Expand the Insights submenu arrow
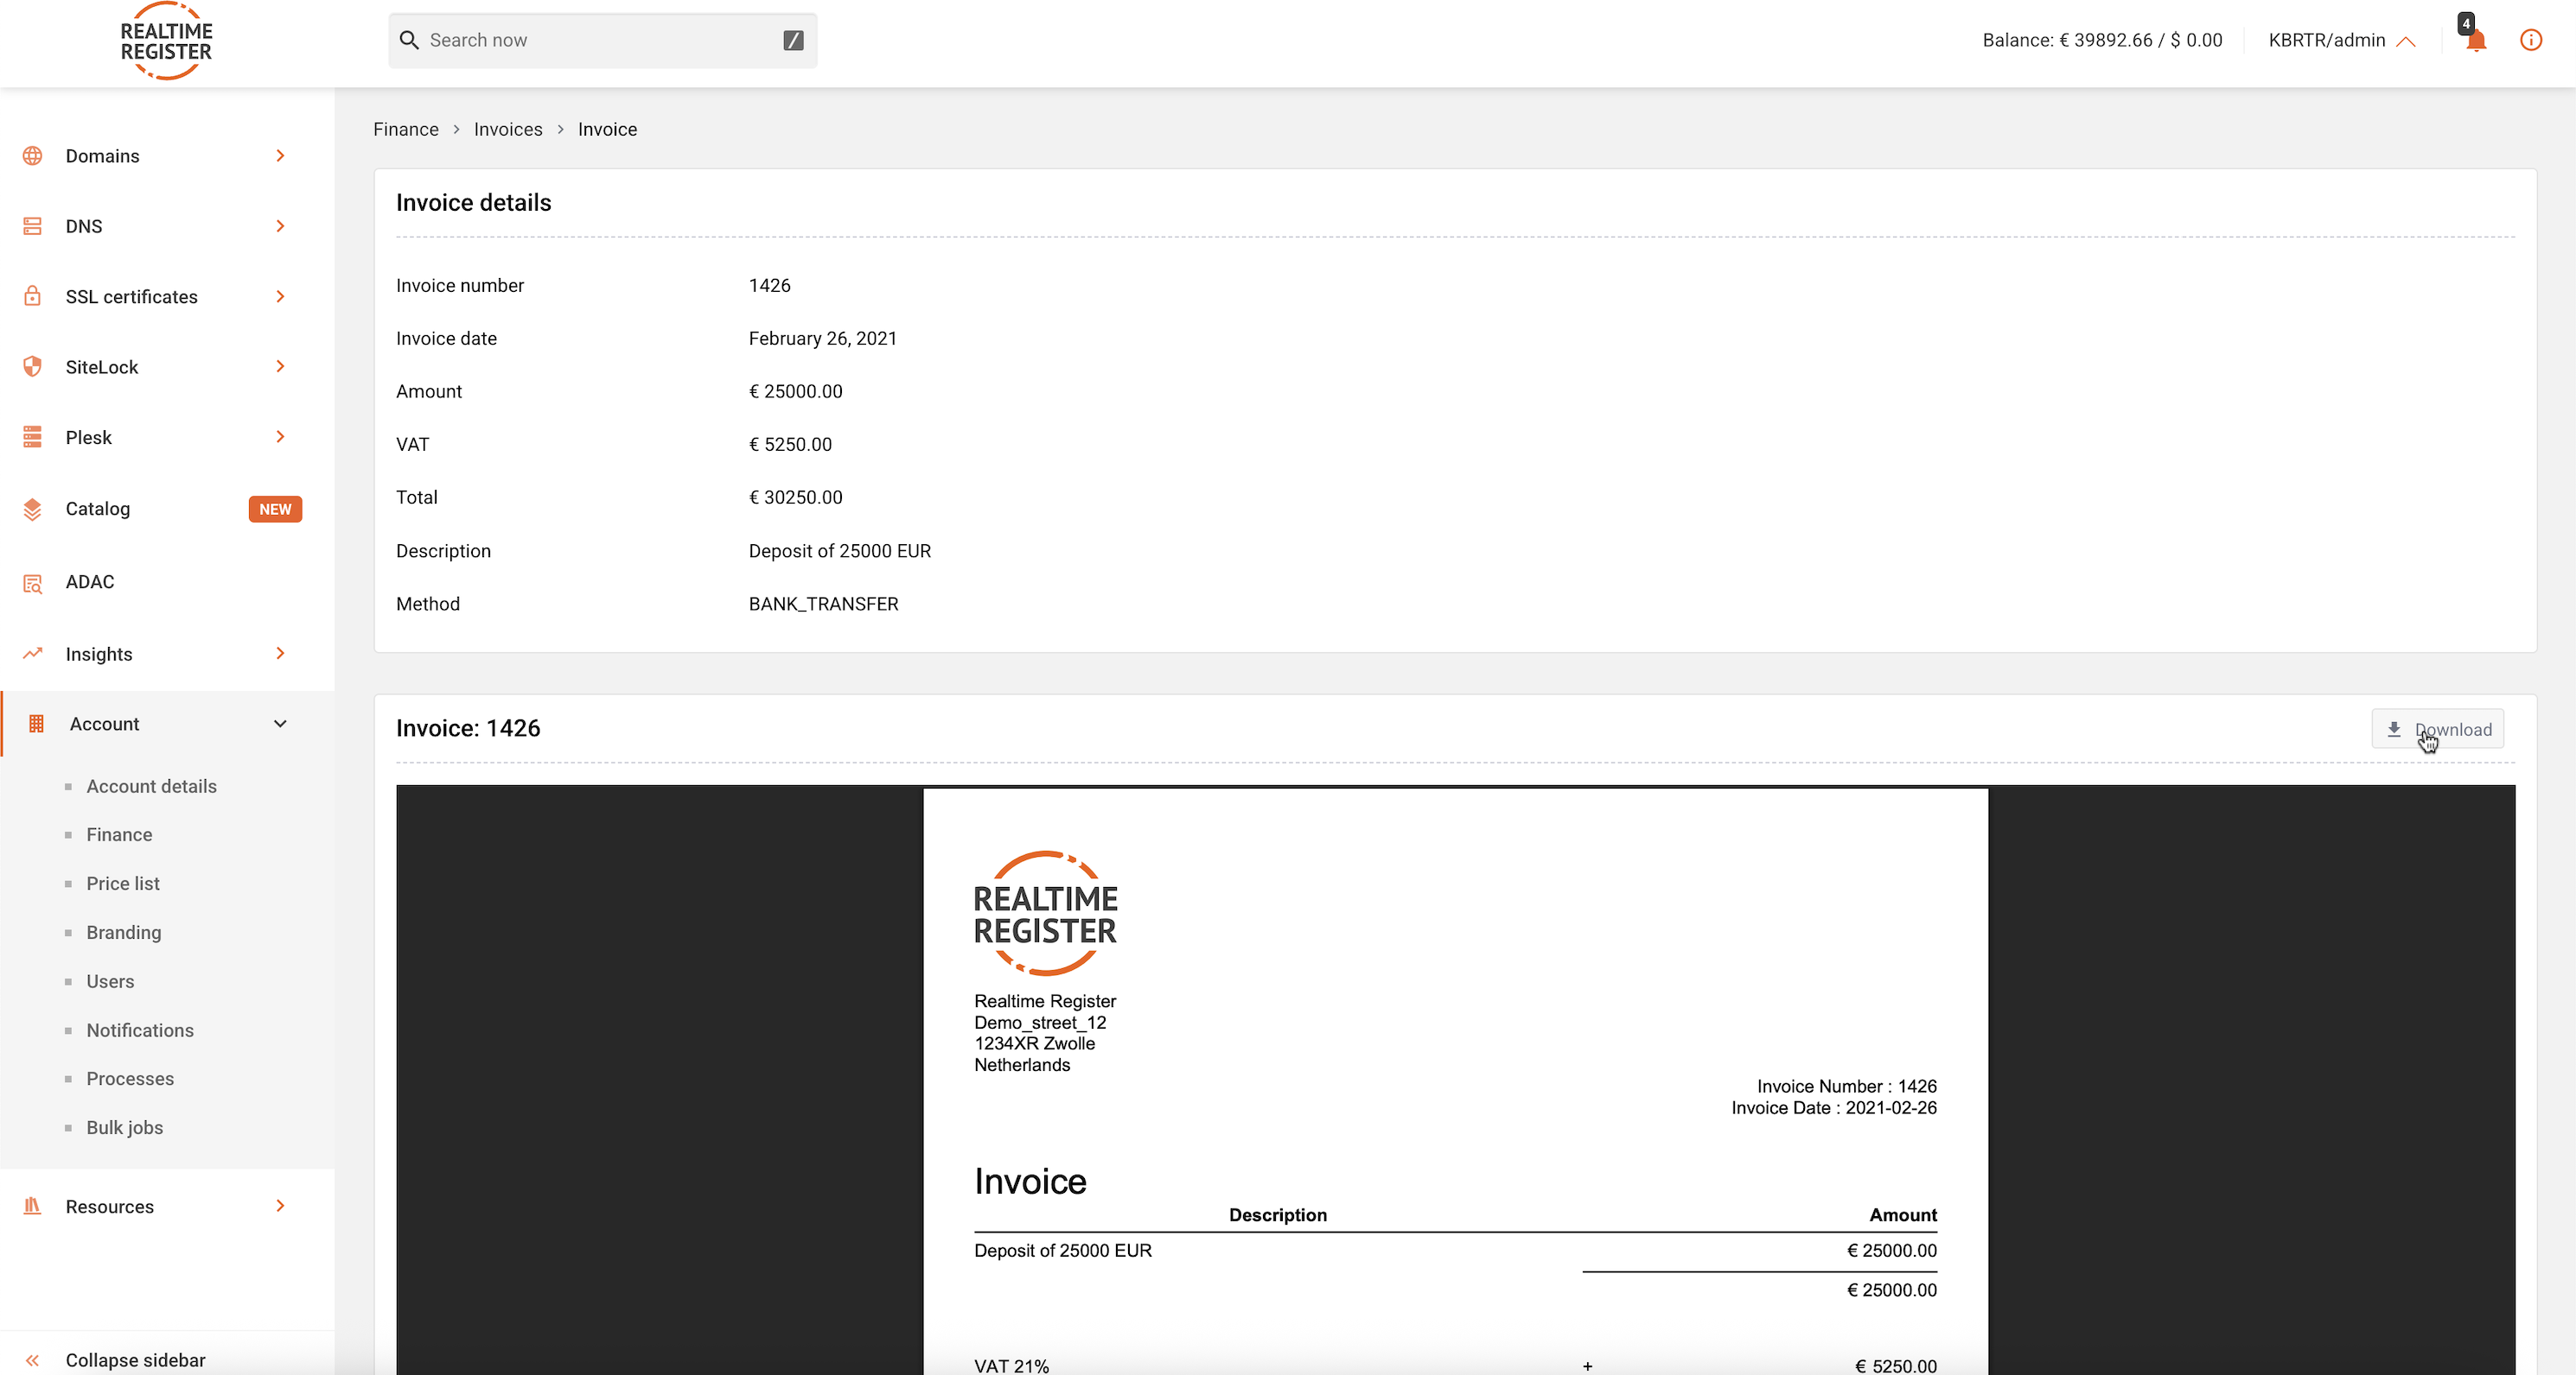 [x=280, y=654]
